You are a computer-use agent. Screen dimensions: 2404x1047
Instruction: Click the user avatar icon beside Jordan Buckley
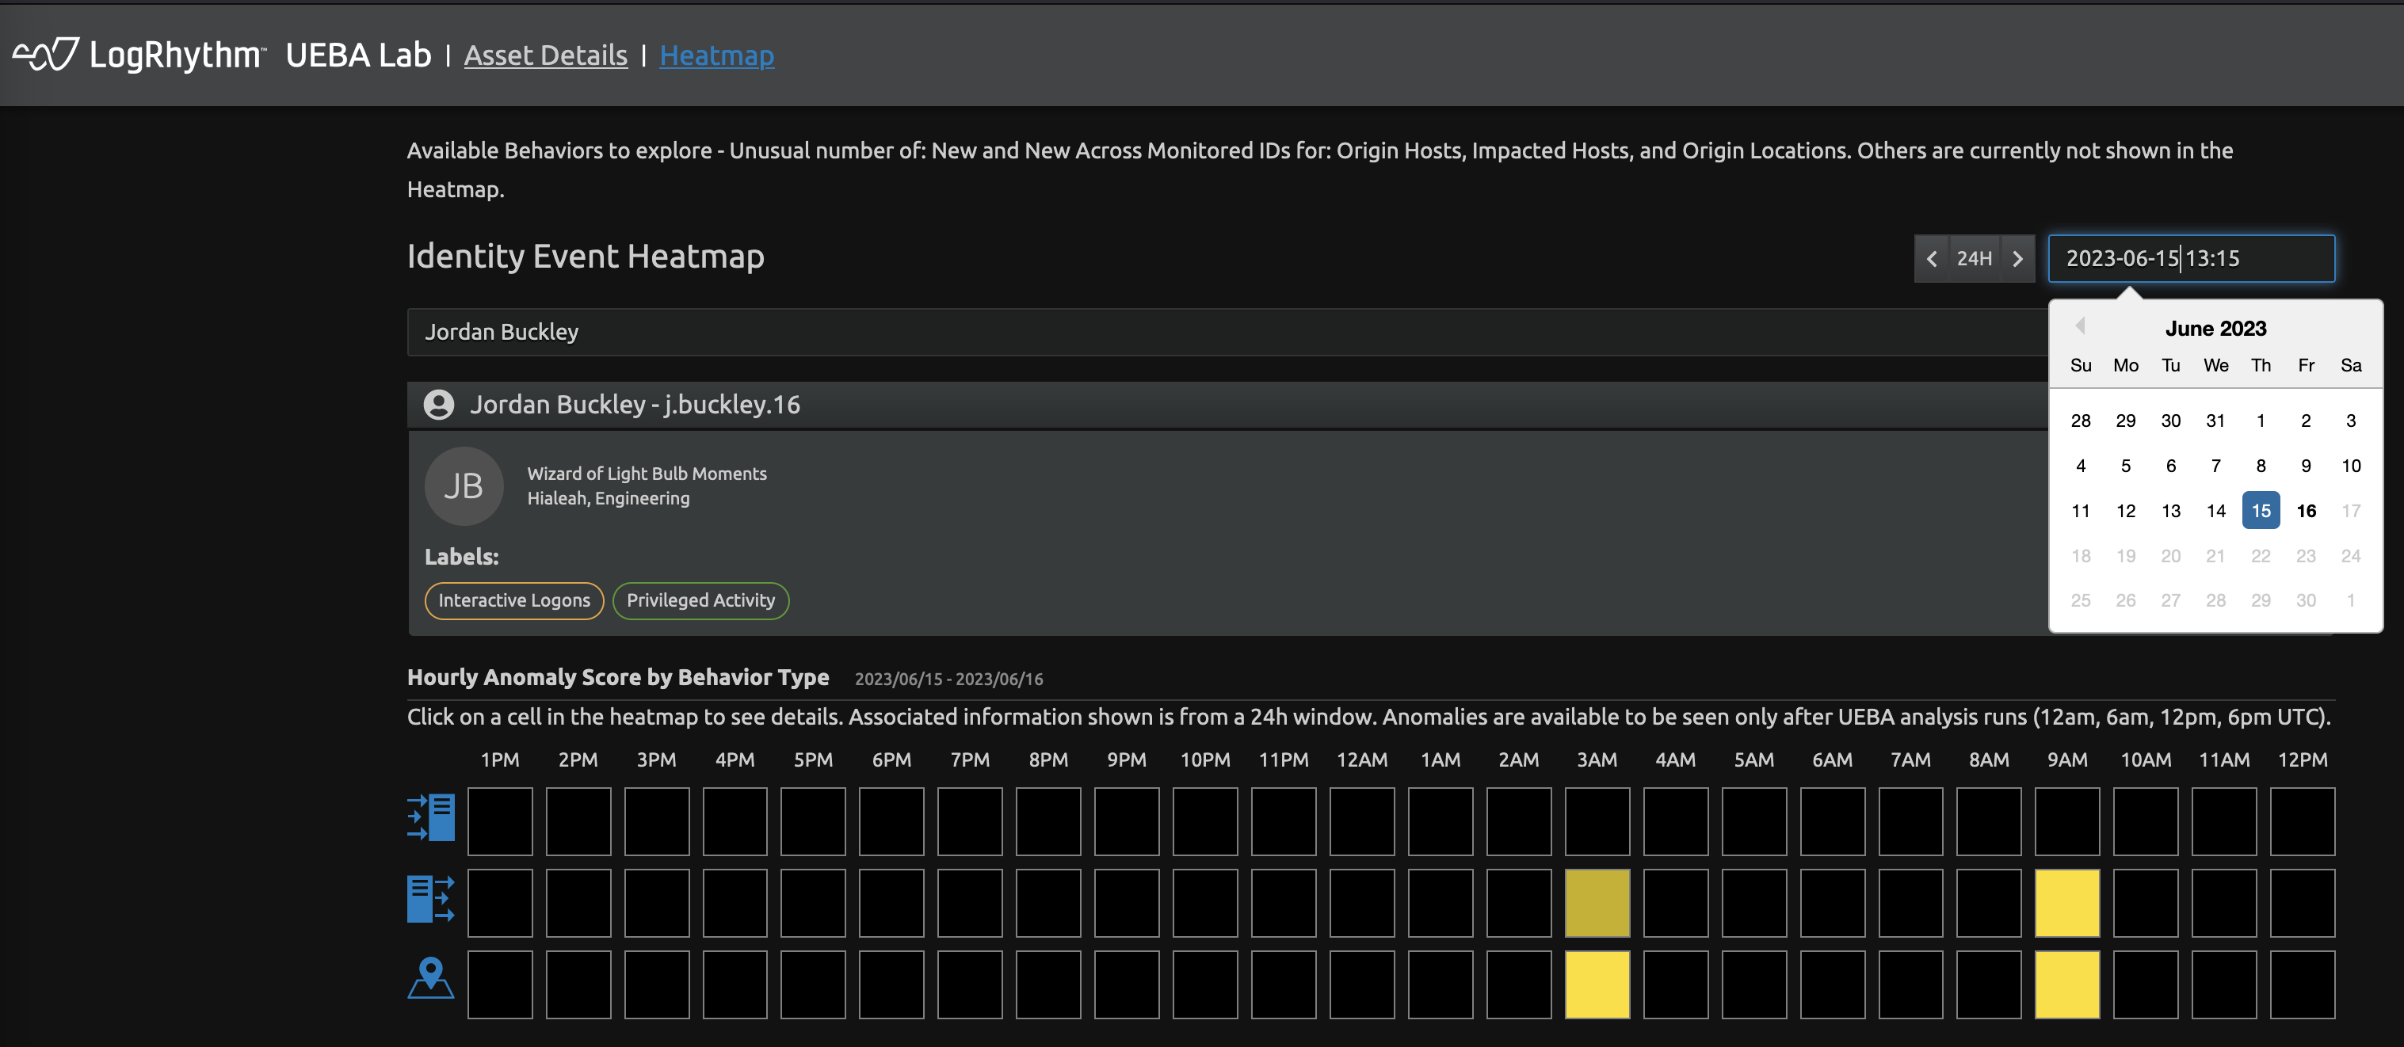pyautogui.click(x=439, y=405)
